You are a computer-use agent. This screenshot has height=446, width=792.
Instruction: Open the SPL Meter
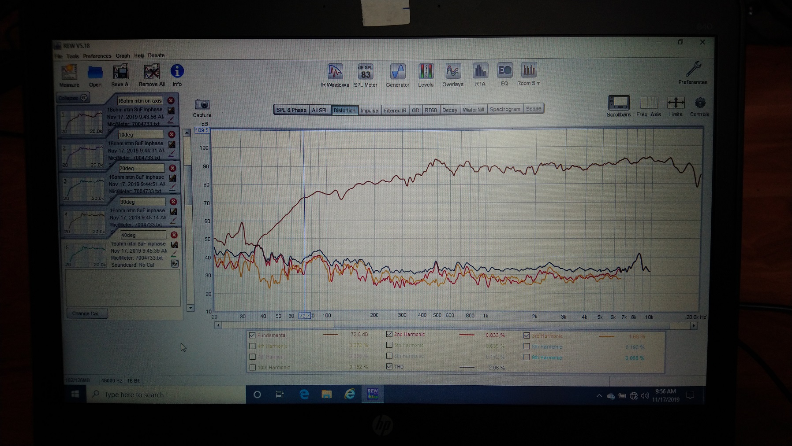366,72
